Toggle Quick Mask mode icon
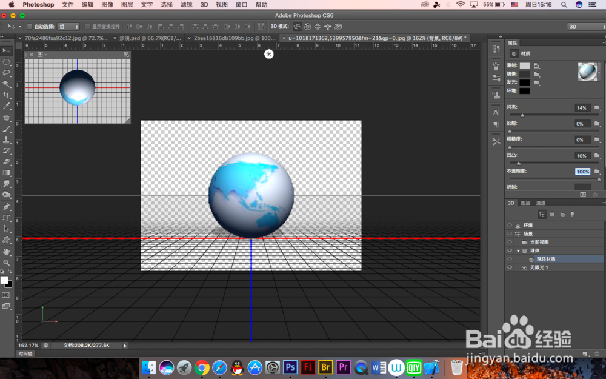The image size is (606, 379). click(6, 295)
